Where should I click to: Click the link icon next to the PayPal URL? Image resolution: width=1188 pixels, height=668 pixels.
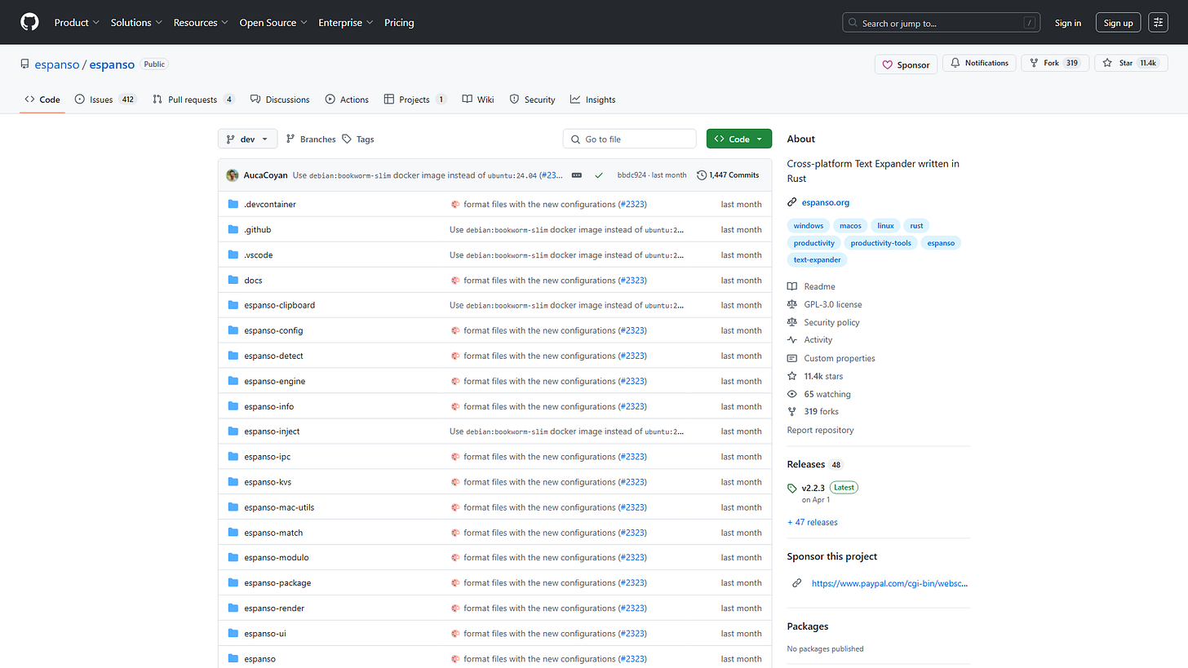tap(797, 583)
